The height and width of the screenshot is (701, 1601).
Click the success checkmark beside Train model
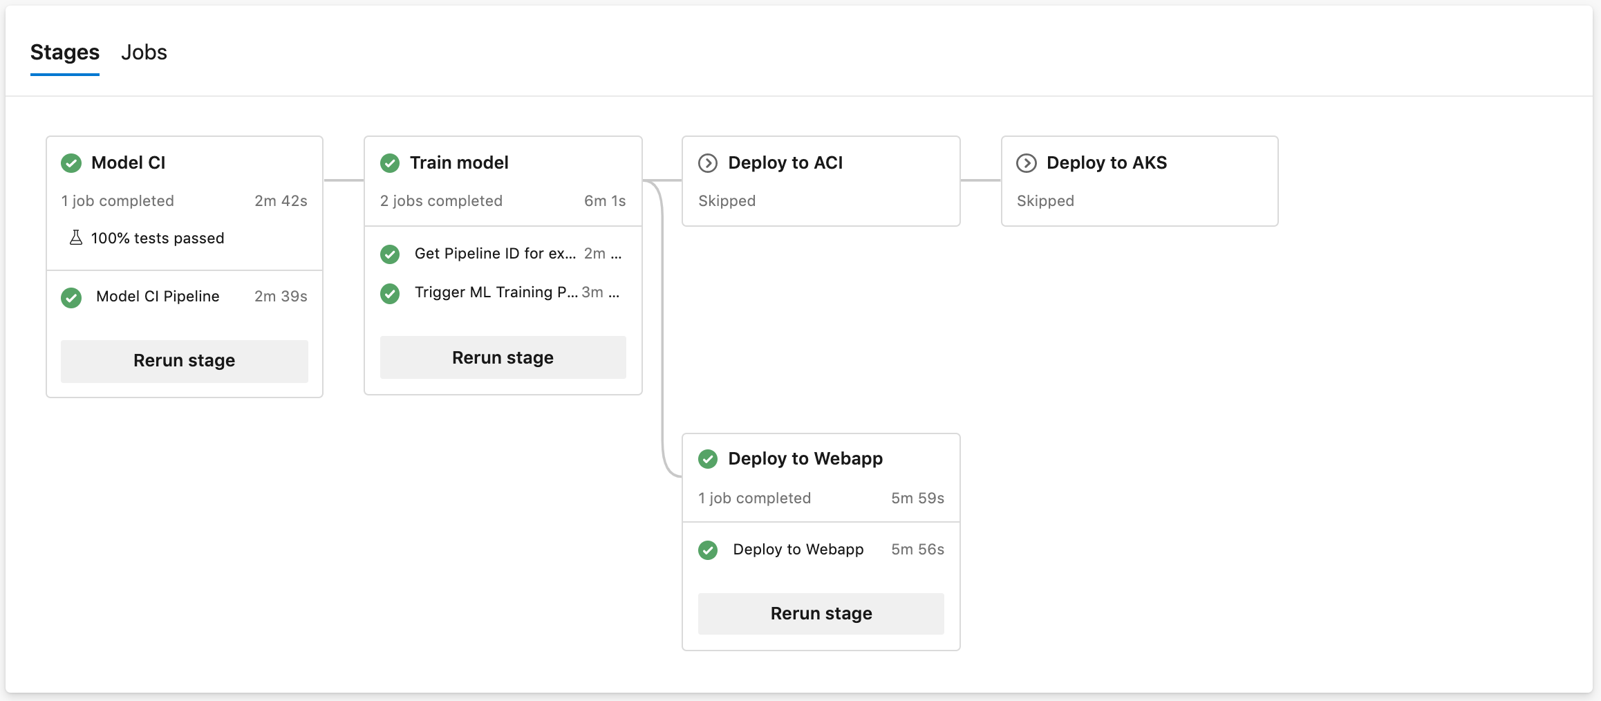point(390,163)
